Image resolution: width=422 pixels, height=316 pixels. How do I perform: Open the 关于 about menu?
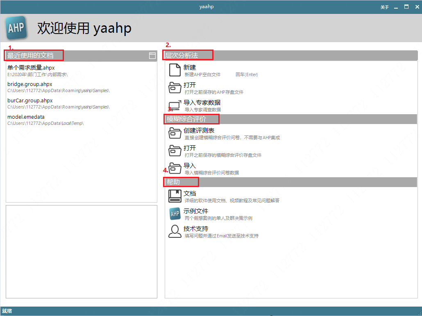click(x=384, y=7)
